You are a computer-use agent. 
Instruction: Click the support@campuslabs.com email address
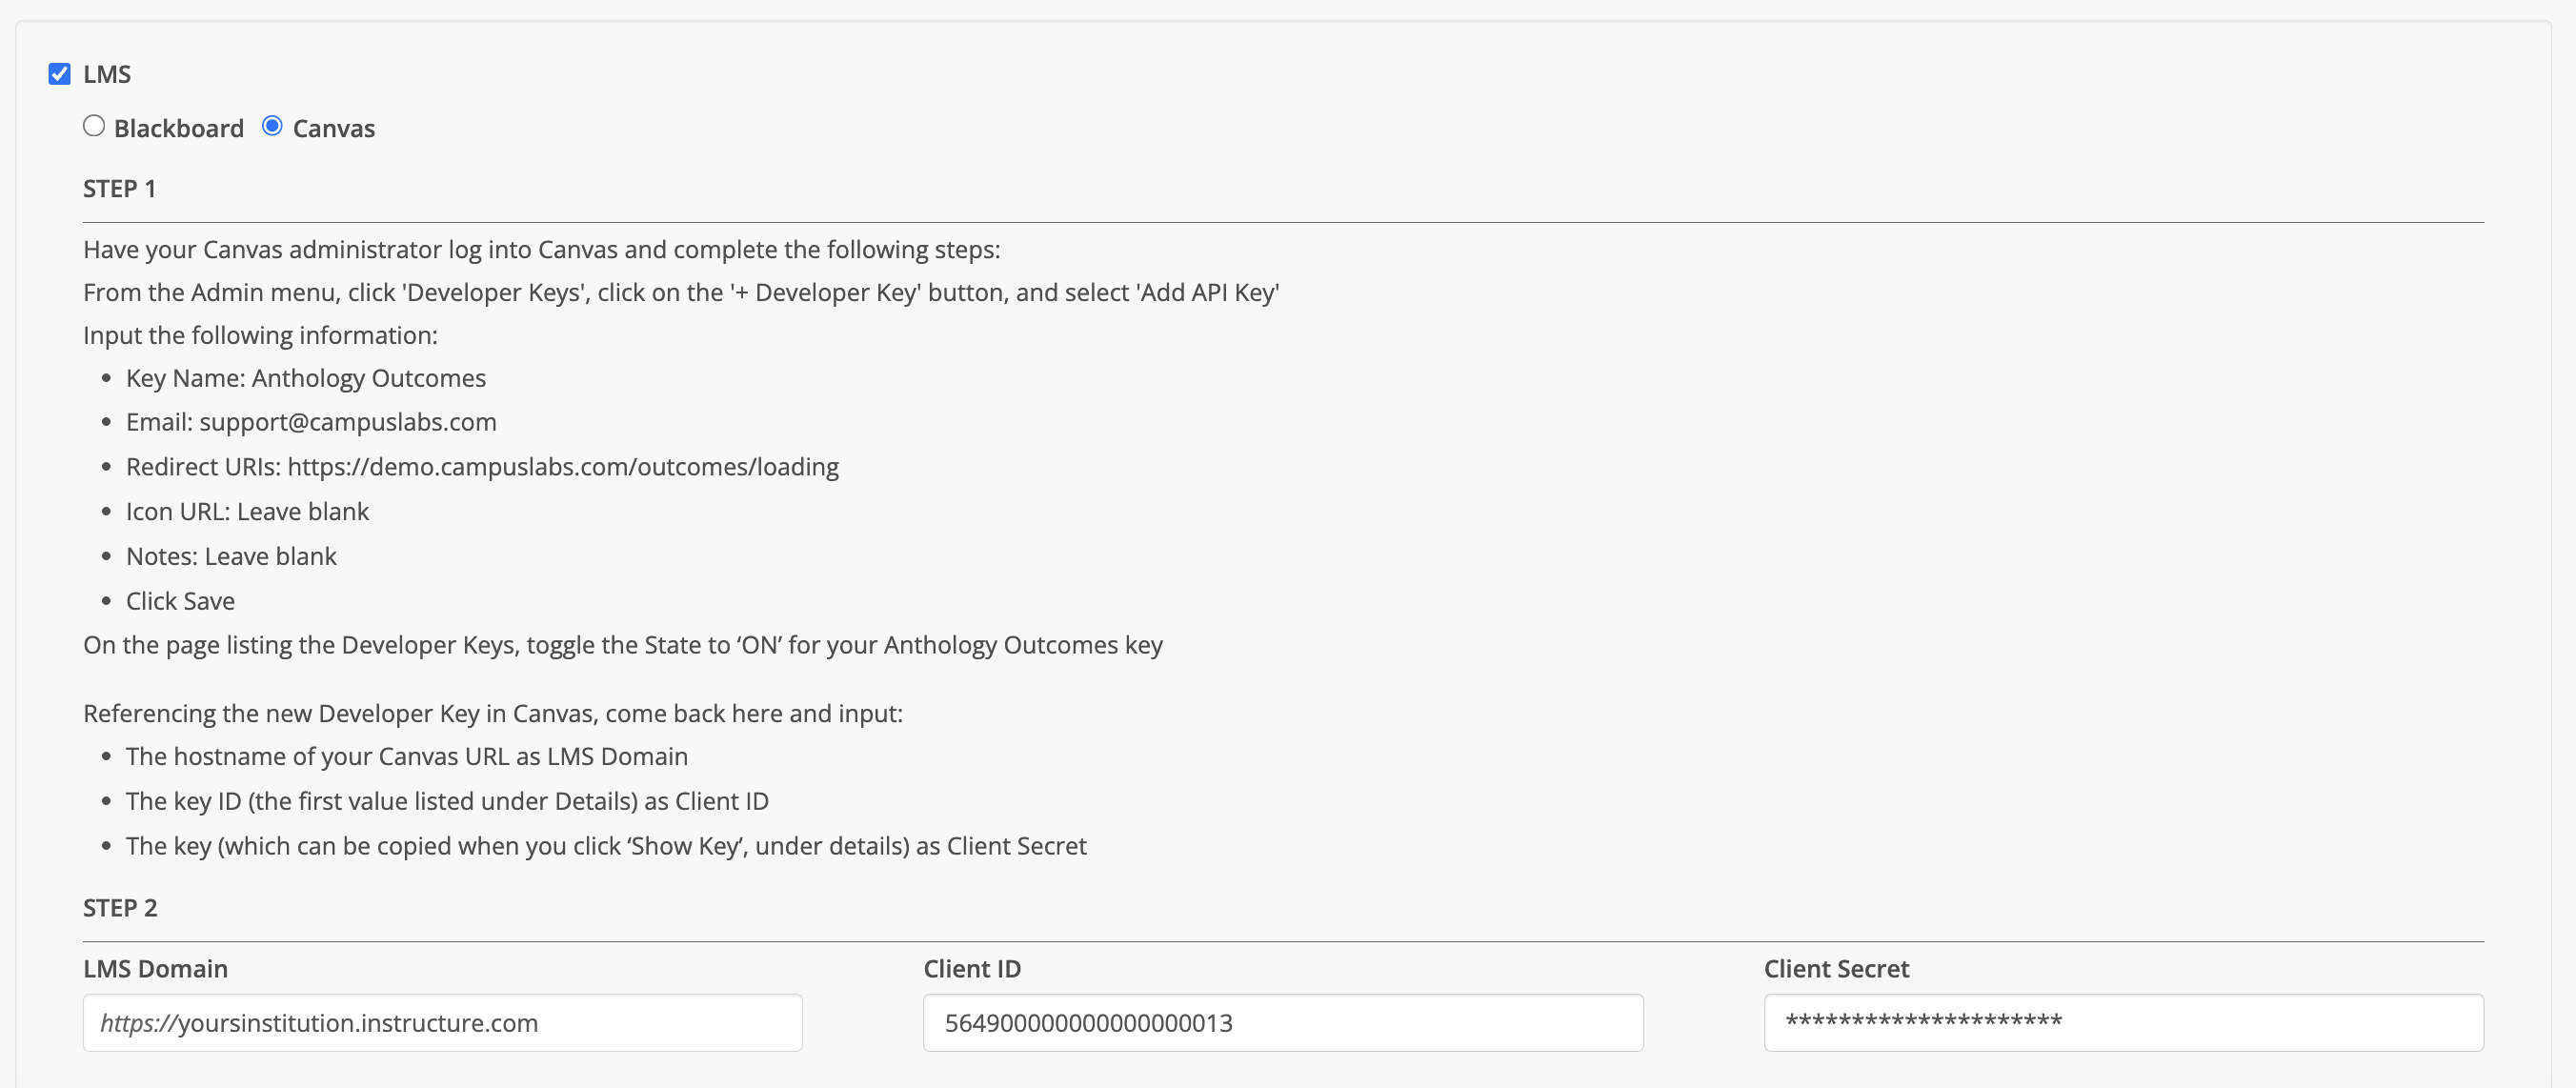point(347,421)
